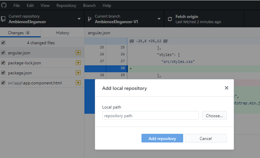The width and height of the screenshot is (260, 158).
Task: Click the "styles": [ diff line
Action: (x=169, y=55)
